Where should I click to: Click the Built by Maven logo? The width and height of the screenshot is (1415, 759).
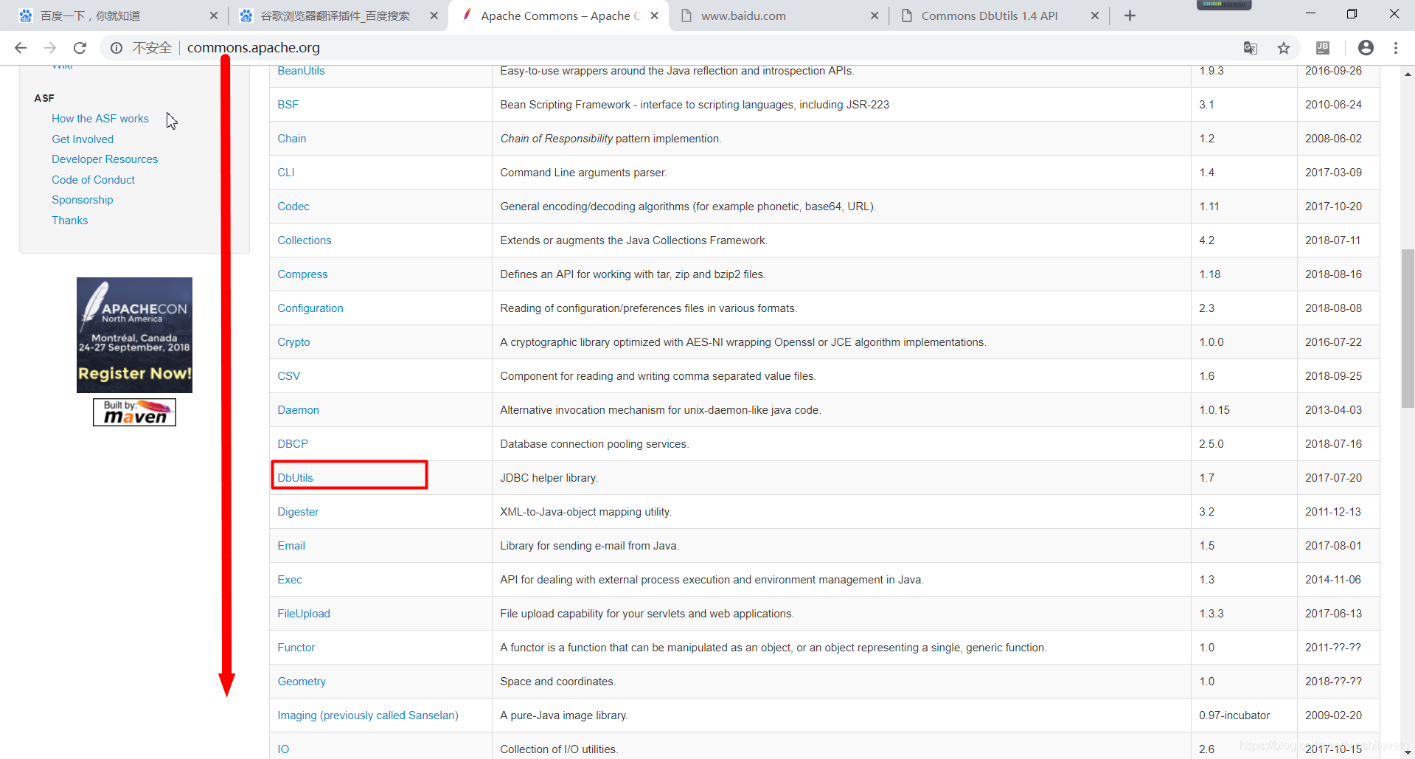click(x=134, y=412)
